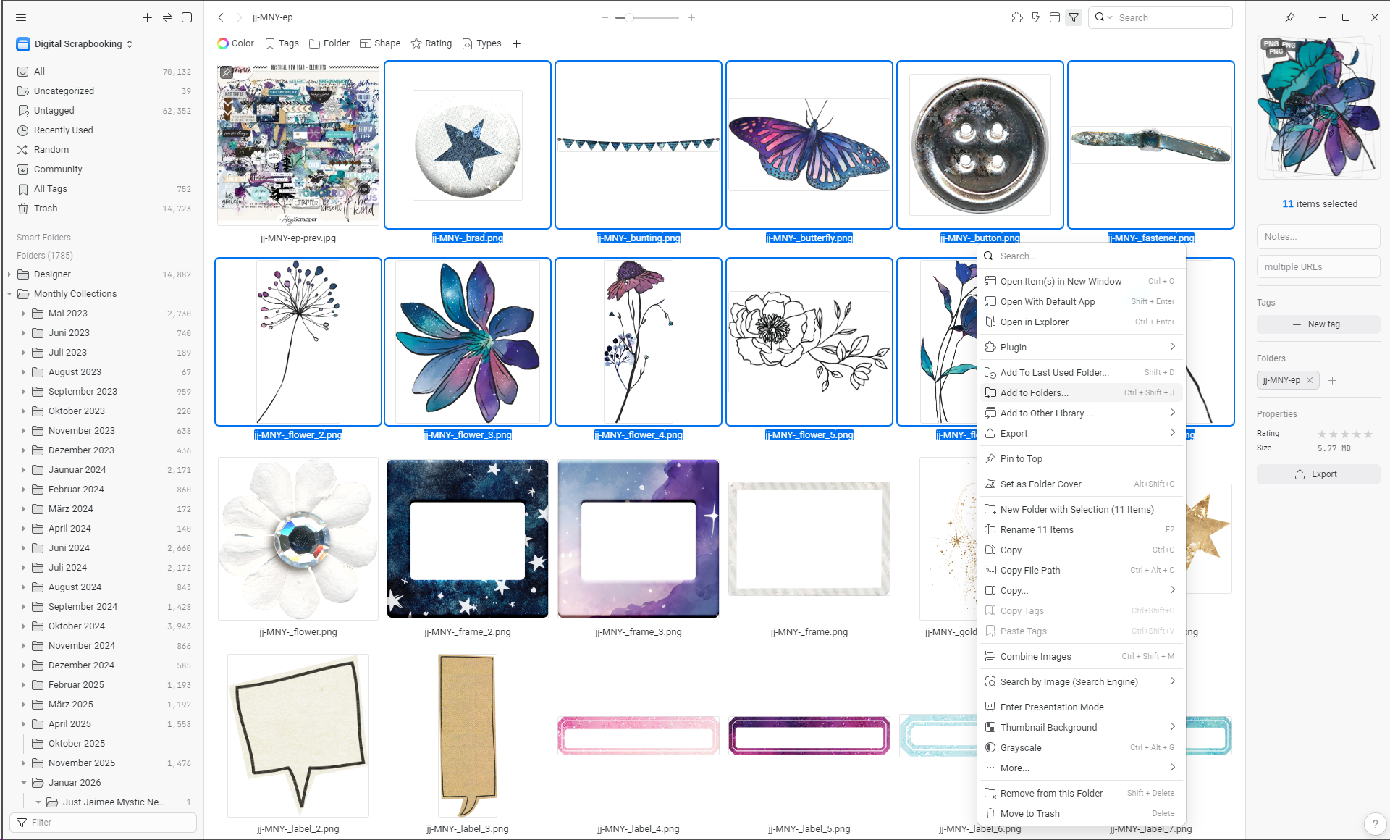Pin the window with pushpin icon
The image size is (1390, 840).
point(1289,17)
